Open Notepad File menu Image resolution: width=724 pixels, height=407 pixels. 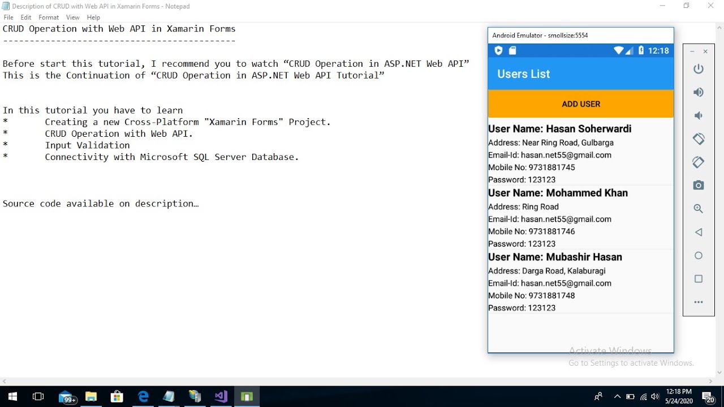pos(8,18)
